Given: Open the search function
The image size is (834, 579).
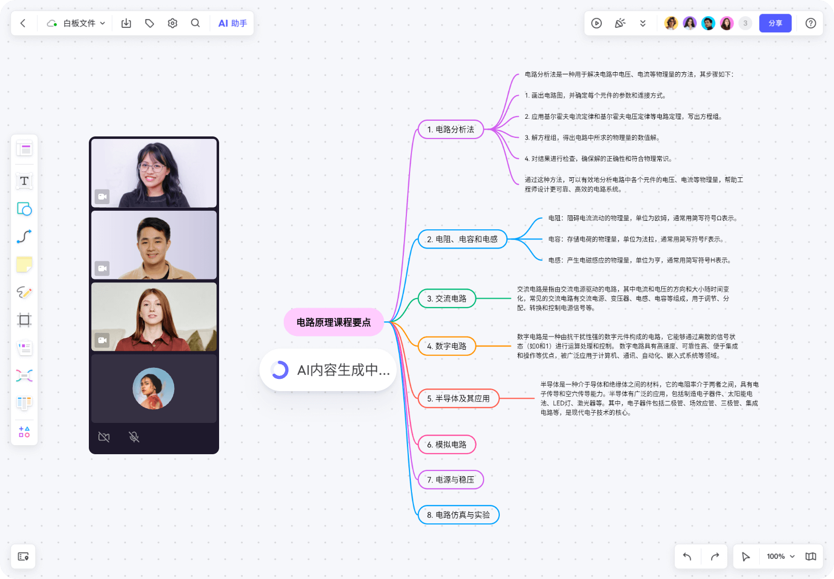Looking at the screenshot, I should coord(196,23).
